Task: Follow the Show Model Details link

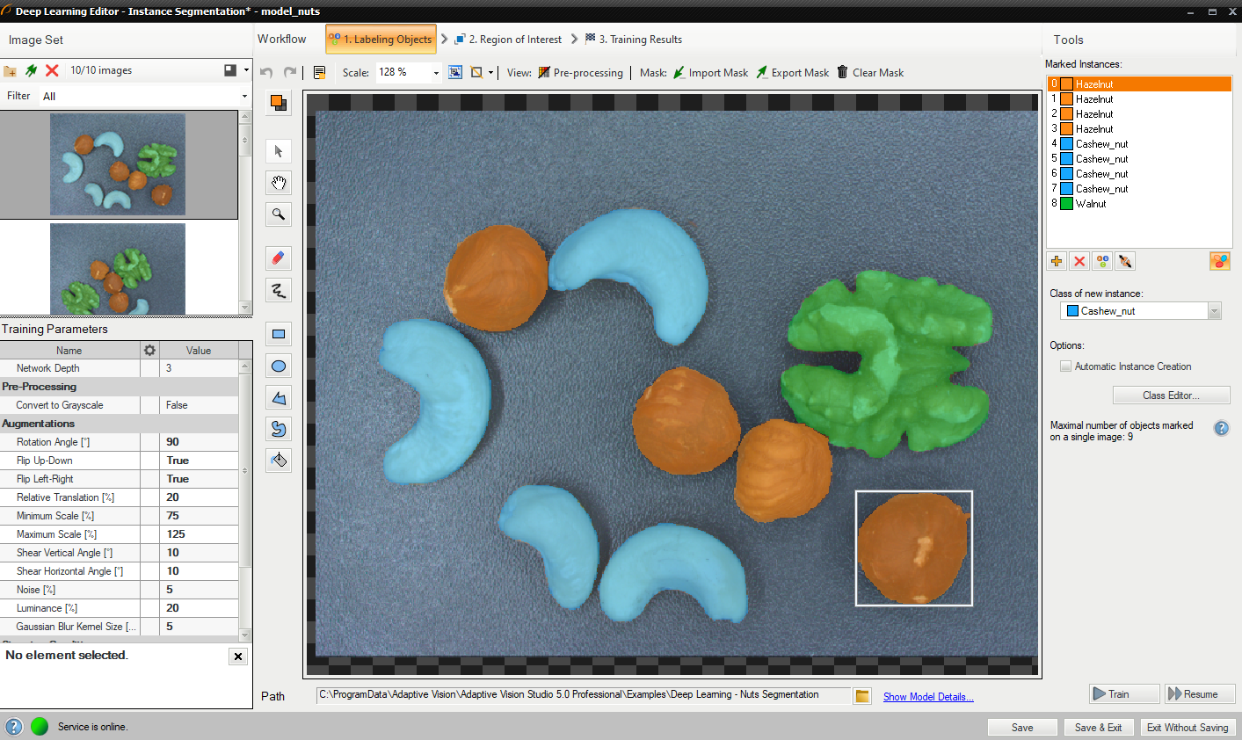Action: click(x=927, y=697)
